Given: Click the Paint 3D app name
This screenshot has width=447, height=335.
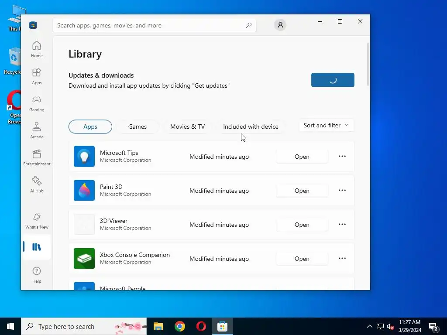Looking at the screenshot, I should (x=111, y=187).
